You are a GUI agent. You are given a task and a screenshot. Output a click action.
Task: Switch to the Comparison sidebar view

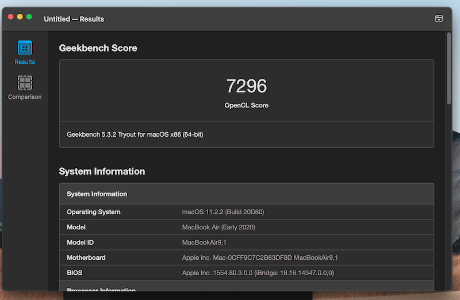(x=25, y=88)
